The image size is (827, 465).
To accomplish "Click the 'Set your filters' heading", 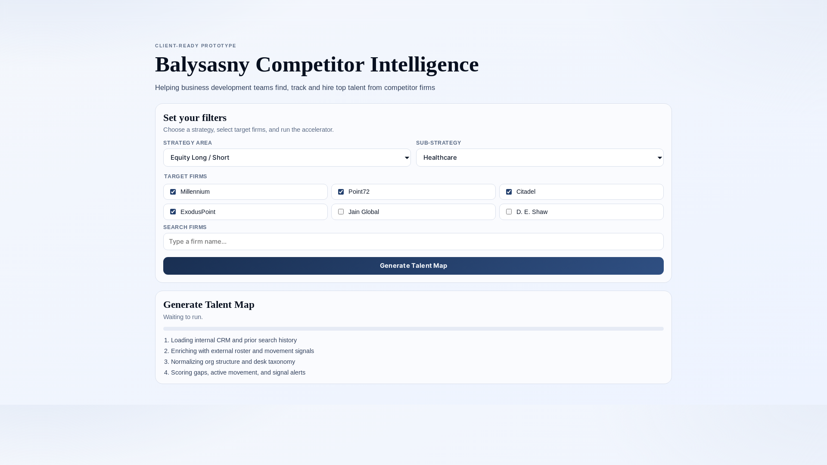I will click(x=195, y=118).
